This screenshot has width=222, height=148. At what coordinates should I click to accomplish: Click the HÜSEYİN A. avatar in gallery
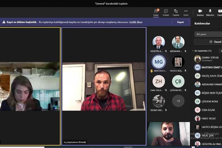[159, 42]
